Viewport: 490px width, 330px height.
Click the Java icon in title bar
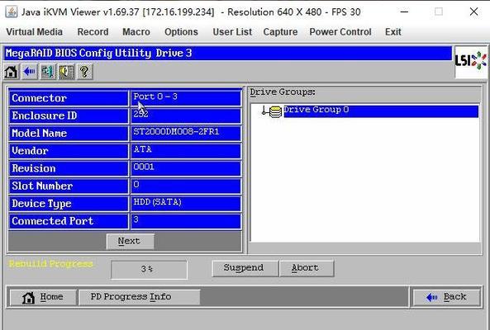tap(12, 12)
